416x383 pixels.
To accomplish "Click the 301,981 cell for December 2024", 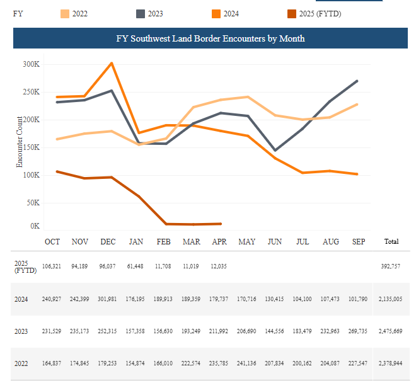I will pos(108,300).
